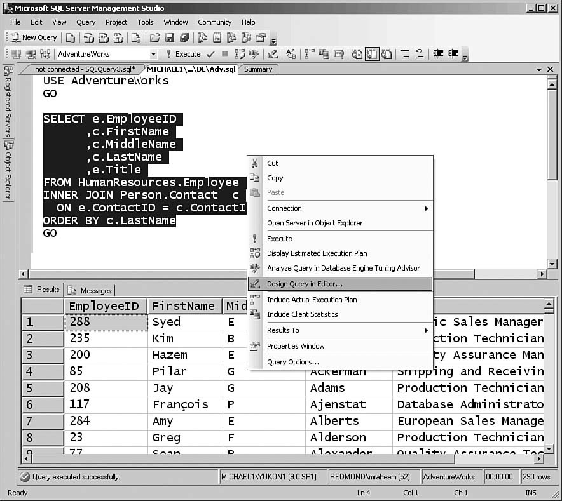Choose Cut in the context menu

[340, 163]
